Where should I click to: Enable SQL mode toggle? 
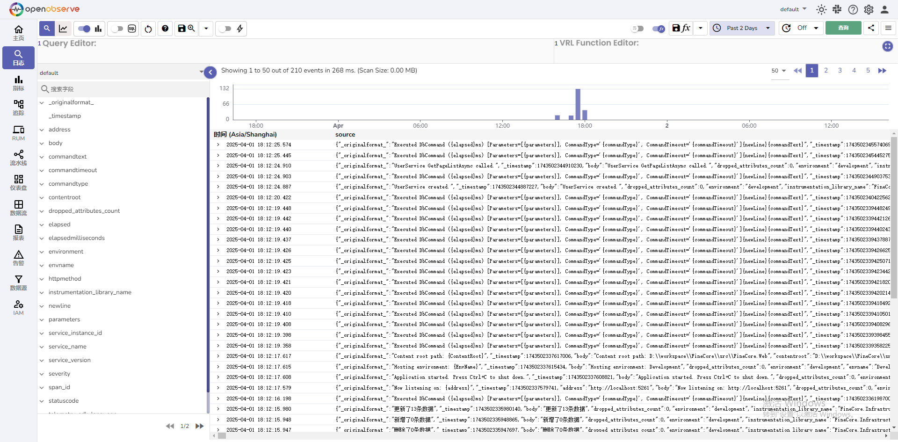pos(116,29)
